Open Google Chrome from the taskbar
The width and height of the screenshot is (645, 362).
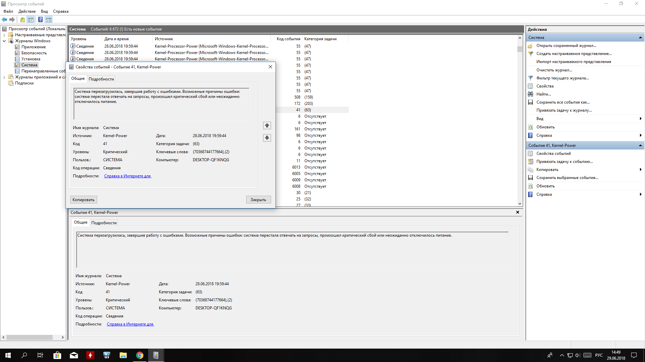[x=140, y=355]
